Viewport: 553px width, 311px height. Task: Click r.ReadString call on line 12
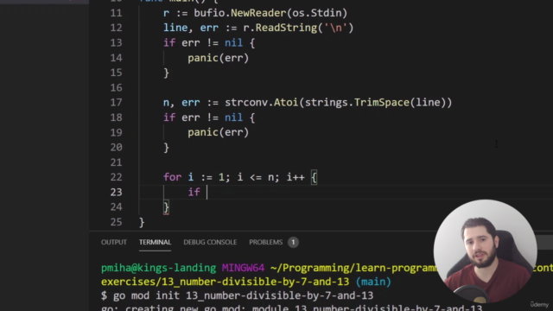(x=280, y=28)
